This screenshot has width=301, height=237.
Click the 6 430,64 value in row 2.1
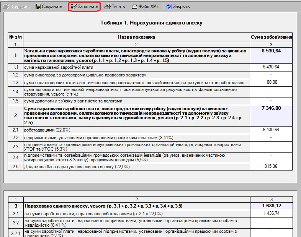pyautogui.click(x=271, y=130)
